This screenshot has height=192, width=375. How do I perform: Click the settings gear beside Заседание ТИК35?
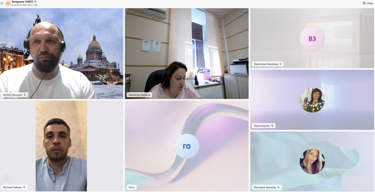coord(35,1)
